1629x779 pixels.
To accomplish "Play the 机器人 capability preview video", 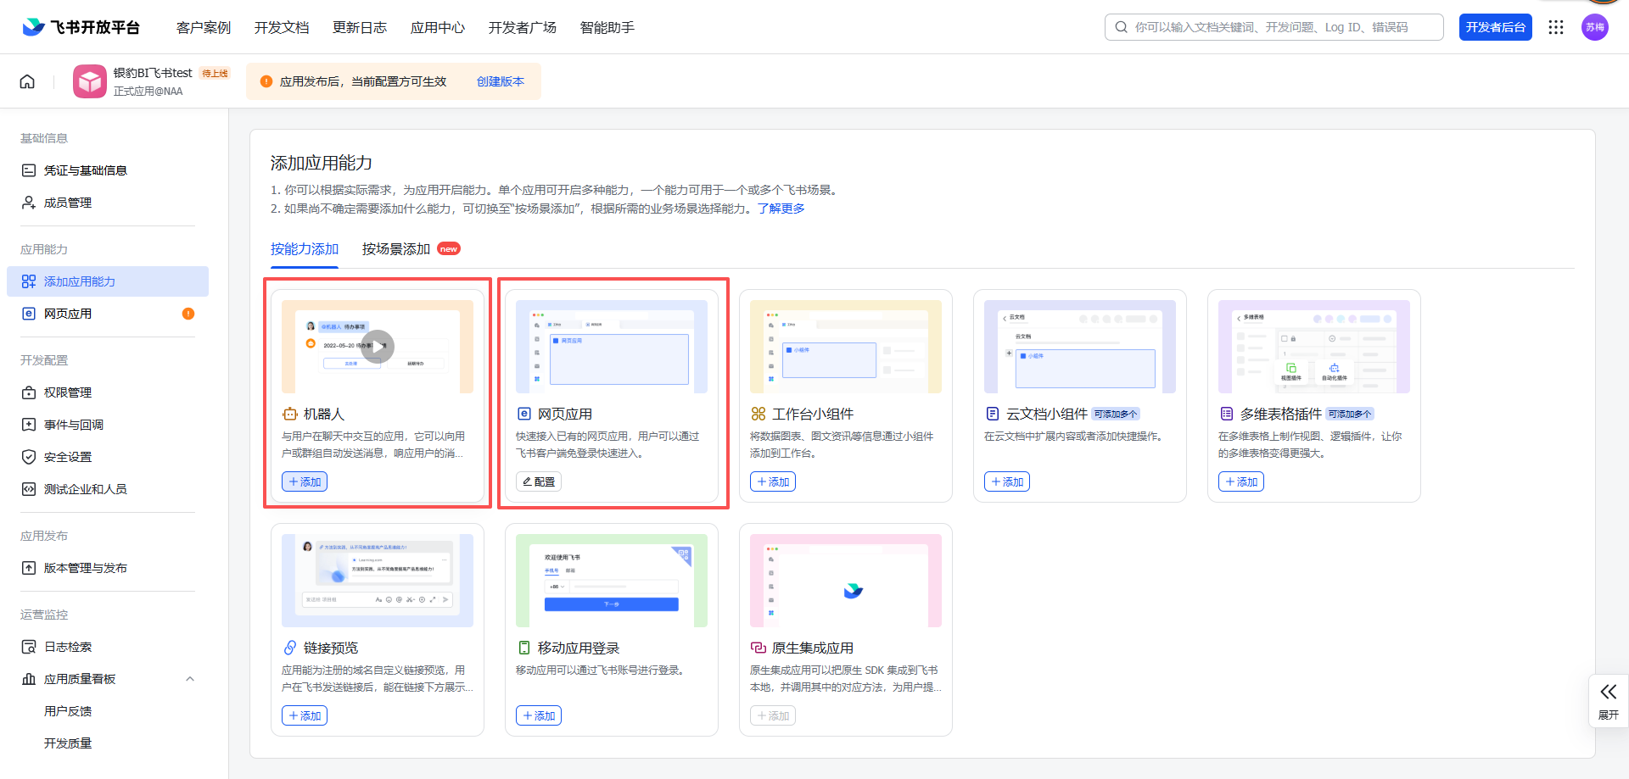I will (378, 346).
